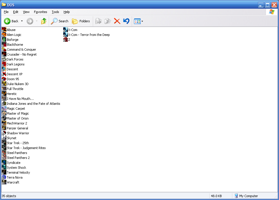Select the Magic Carpet shortcut icon

click(x=4, y=108)
